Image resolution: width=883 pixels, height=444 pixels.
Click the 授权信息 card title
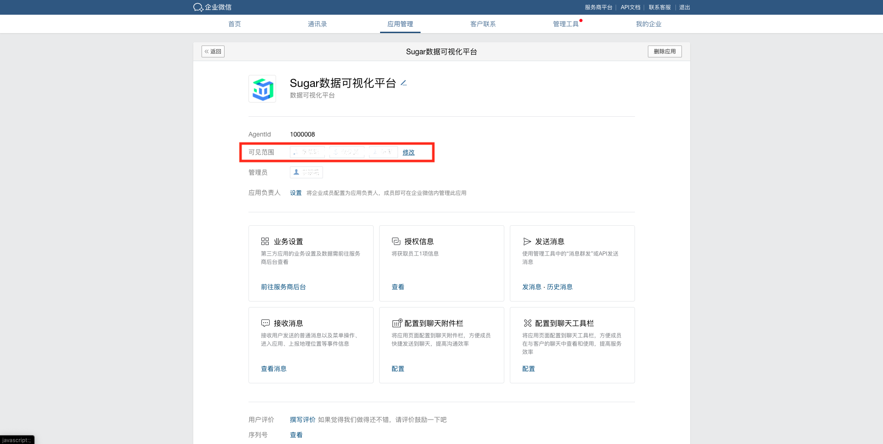(x=419, y=241)
